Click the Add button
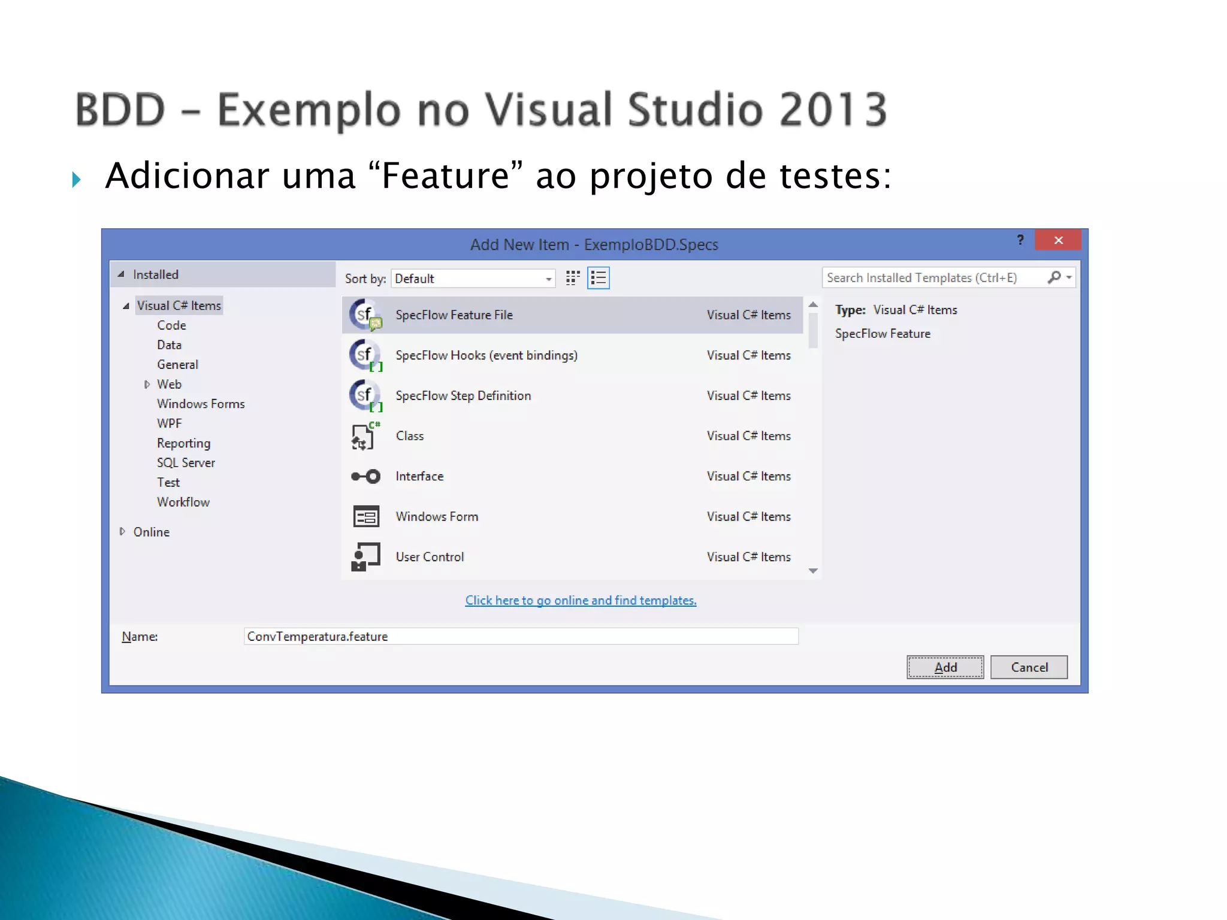This screenshot has height=920, width=1227. pos(945,667)
